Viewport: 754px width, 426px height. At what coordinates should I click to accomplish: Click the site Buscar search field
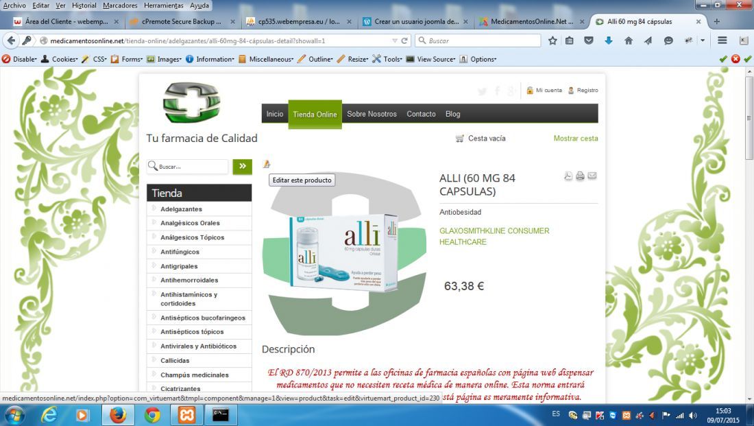pos(188,167)
